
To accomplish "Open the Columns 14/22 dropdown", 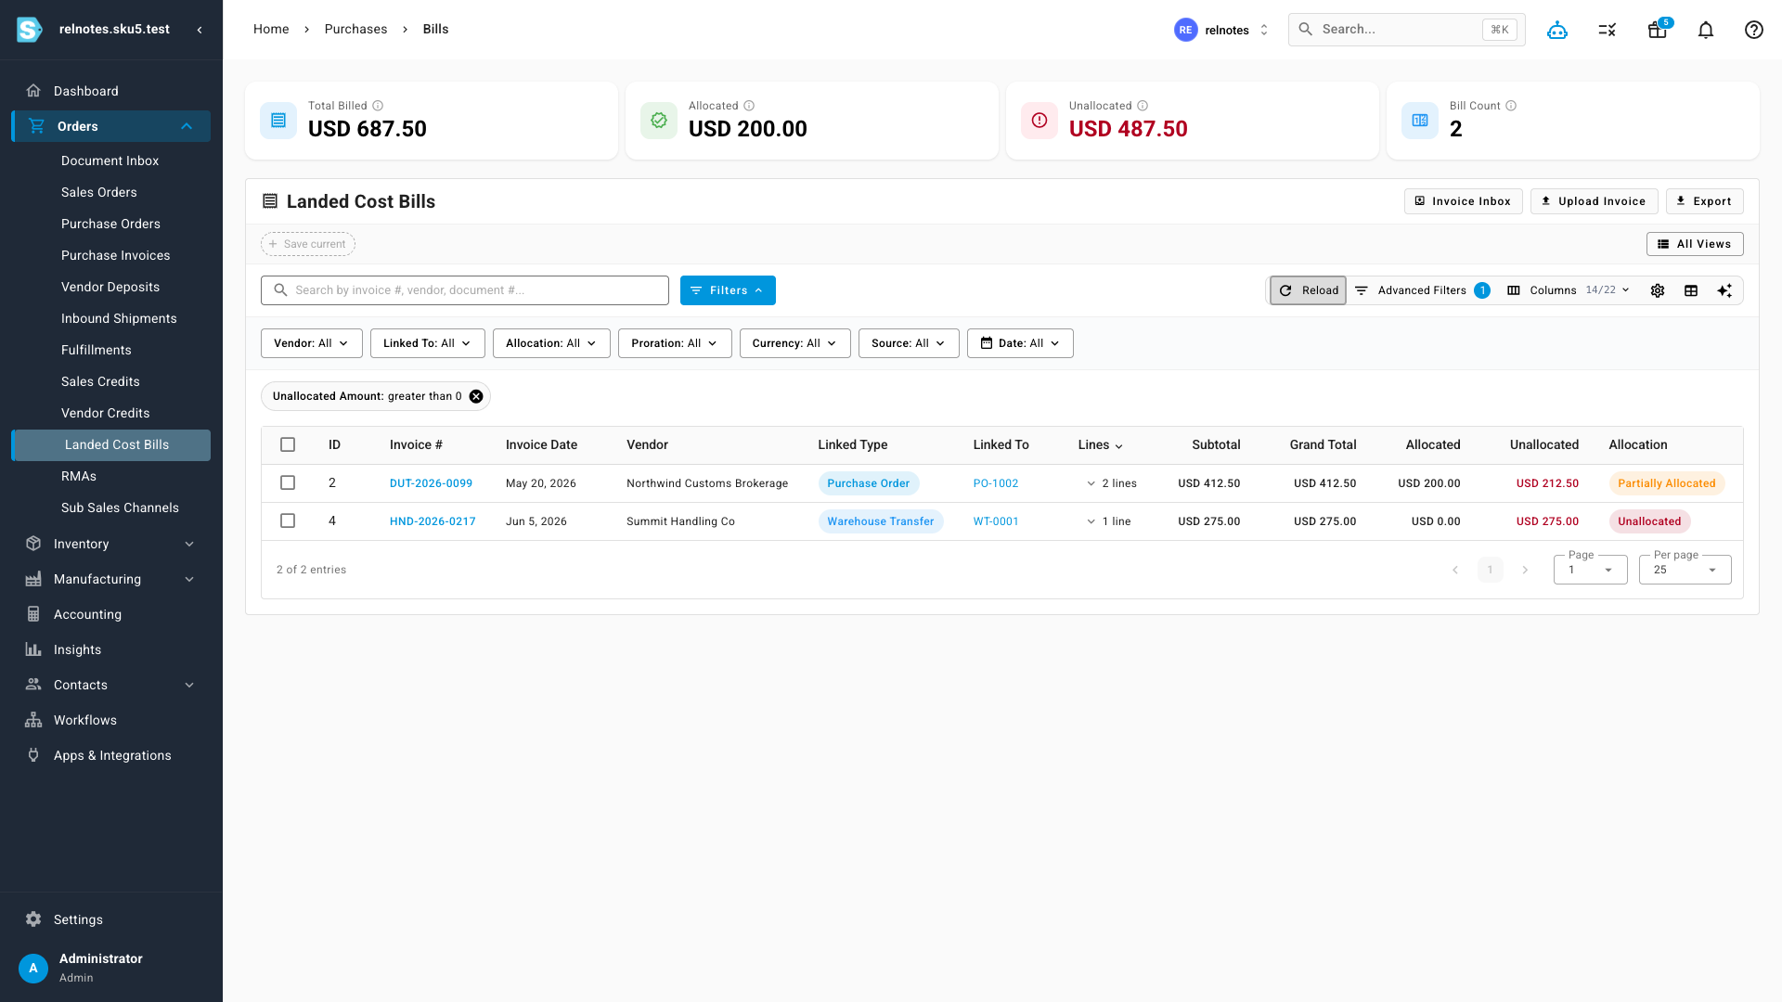I will tap(1569, 290).
